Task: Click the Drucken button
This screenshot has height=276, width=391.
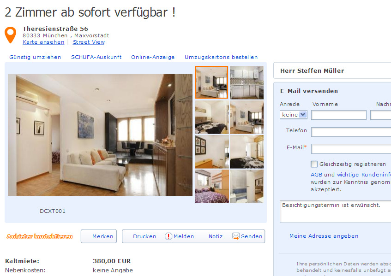Action: [x=144, y=236]
